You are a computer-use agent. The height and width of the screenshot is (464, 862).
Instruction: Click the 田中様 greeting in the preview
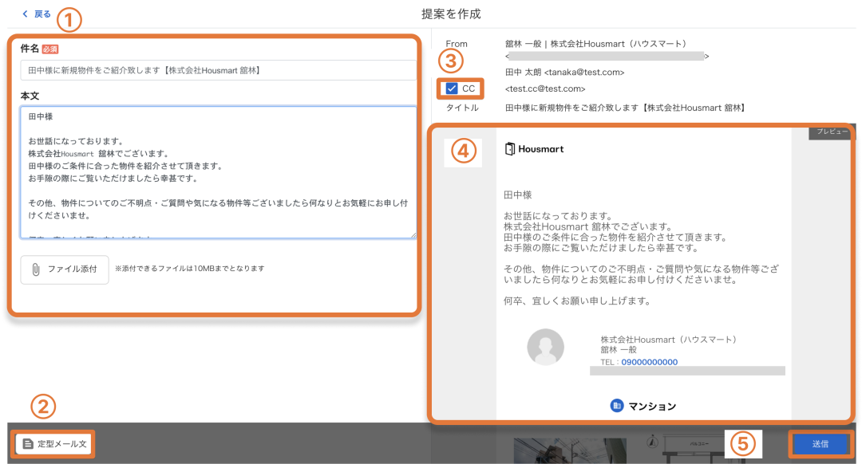pos(518,195)
